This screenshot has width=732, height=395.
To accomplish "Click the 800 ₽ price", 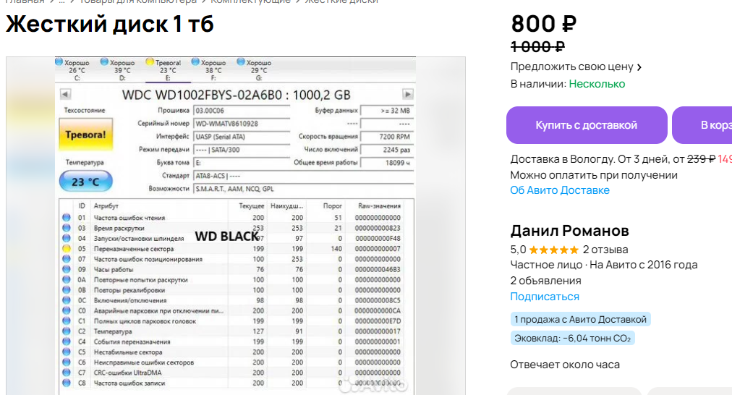I will point(544,23).
